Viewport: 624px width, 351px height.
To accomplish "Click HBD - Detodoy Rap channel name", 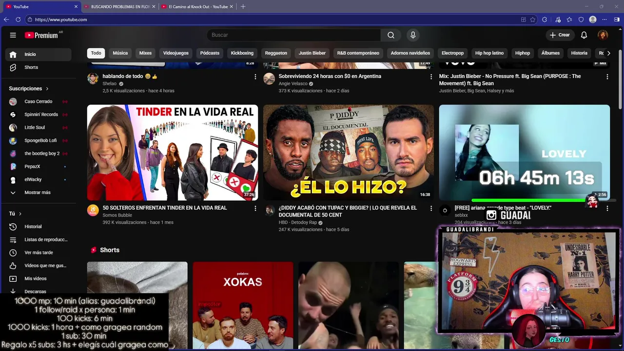I will click(x=298, y=222).
